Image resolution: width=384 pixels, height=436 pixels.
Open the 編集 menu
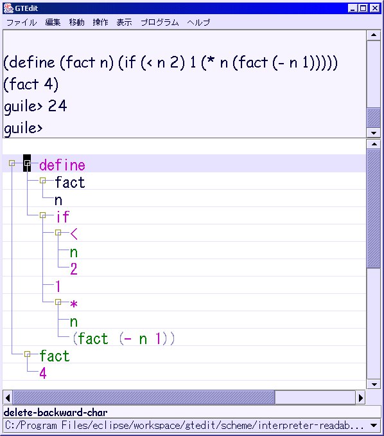tap(53, 23)
